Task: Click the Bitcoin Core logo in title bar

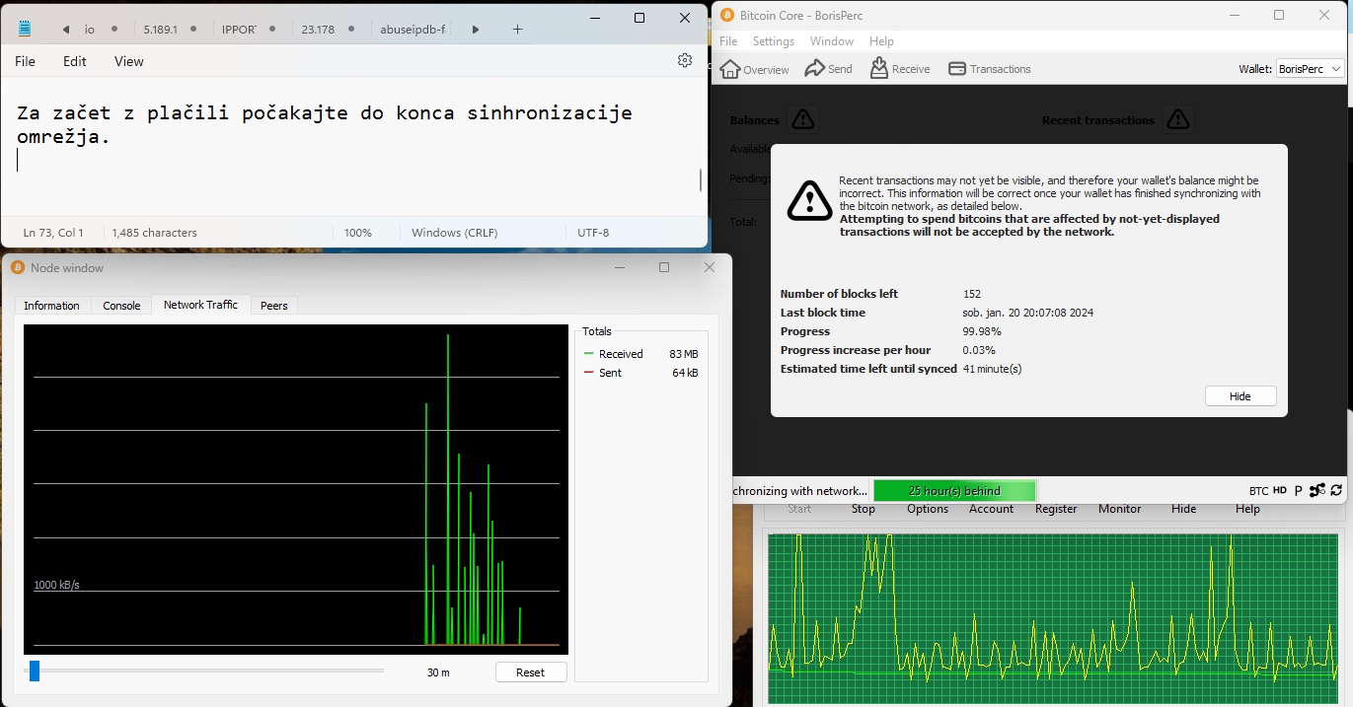Action: coord(727,15)
